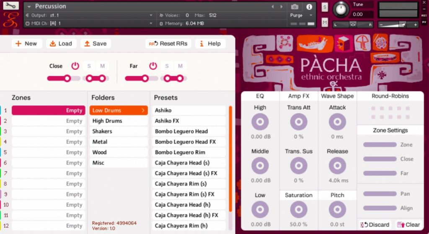Click the Reset RRs button

[x=168, y=43]
